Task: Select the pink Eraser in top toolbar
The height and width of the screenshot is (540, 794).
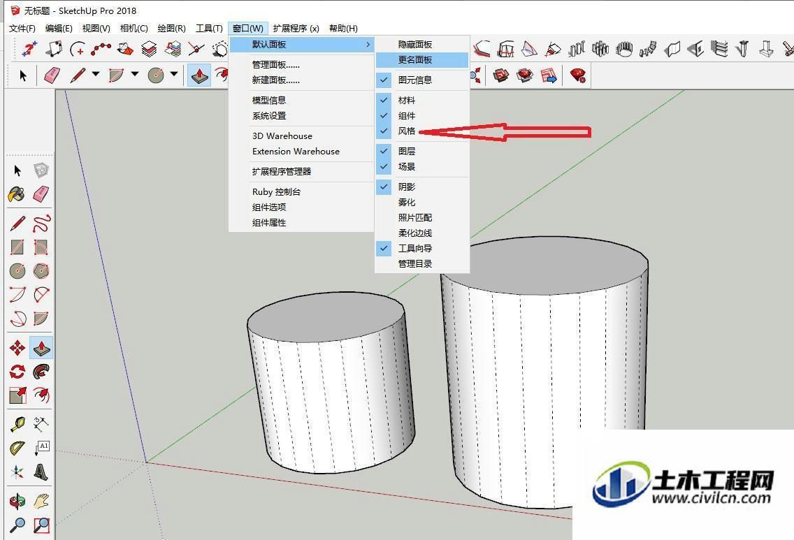Action: coord(52,75)
